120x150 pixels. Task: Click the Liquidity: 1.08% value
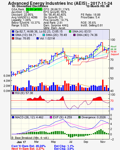pyautogui.click(x=21, y=20)
